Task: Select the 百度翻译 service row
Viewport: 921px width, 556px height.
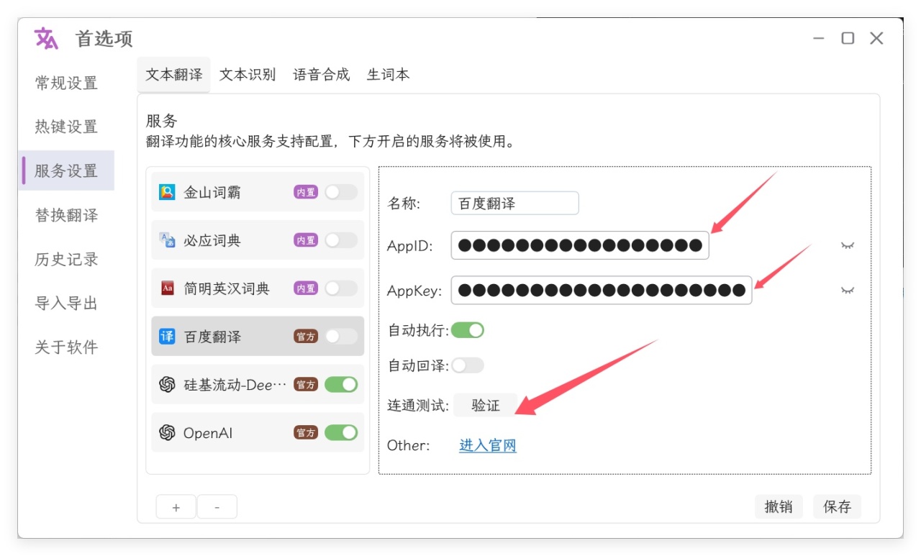Action: pyautogui.click(x=258, y=337)
